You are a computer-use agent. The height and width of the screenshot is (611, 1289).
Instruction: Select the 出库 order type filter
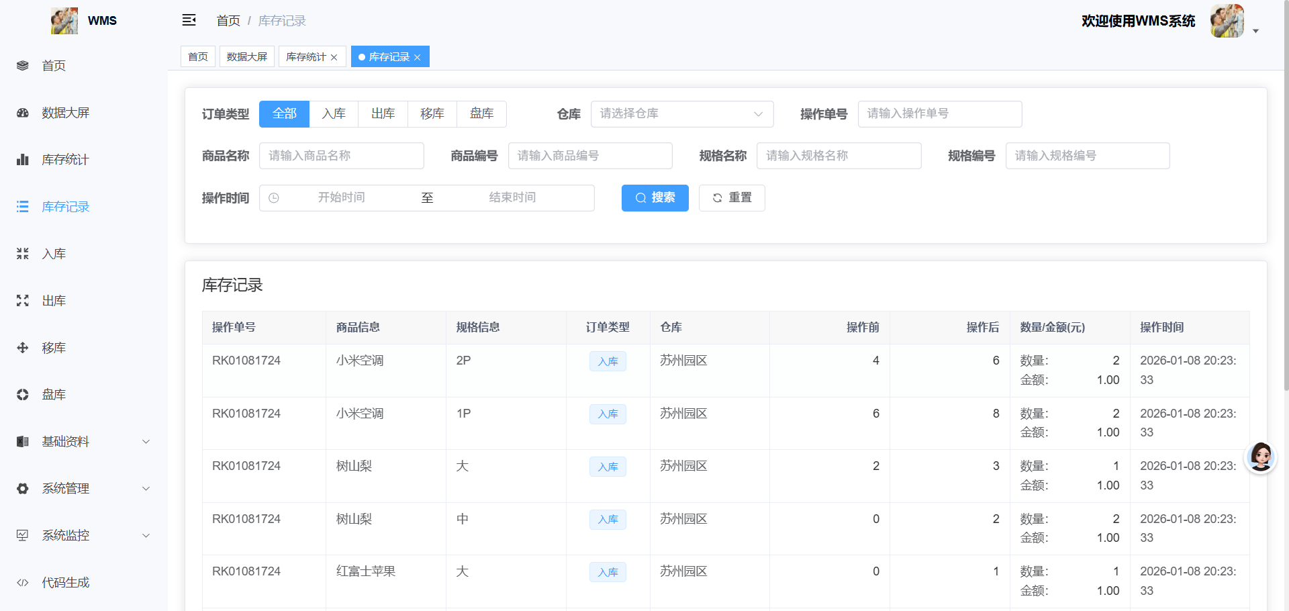click(x=383, y=113)
